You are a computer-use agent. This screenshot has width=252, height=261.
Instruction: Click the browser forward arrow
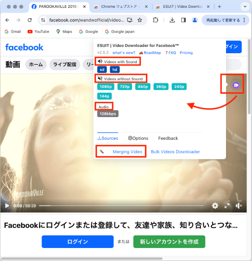click(18, 20)
